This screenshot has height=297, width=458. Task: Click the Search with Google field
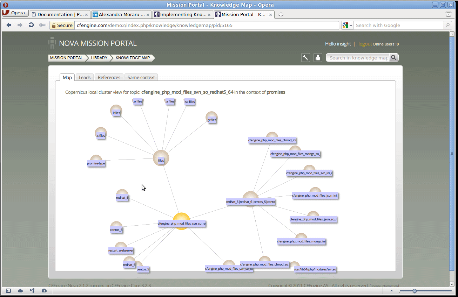[x=398, y=25]
